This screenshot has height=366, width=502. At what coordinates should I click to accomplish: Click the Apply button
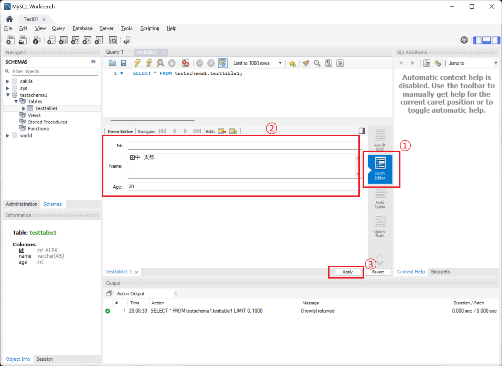pyautogui.click(x=348, y=272)
